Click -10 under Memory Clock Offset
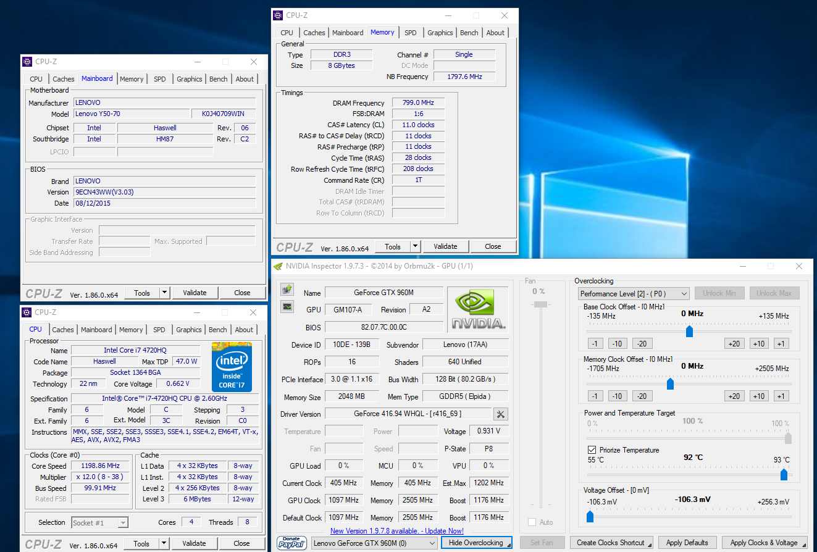Image resolution: width=817 pixels, height=552 pixels. [x=617, y=396]
